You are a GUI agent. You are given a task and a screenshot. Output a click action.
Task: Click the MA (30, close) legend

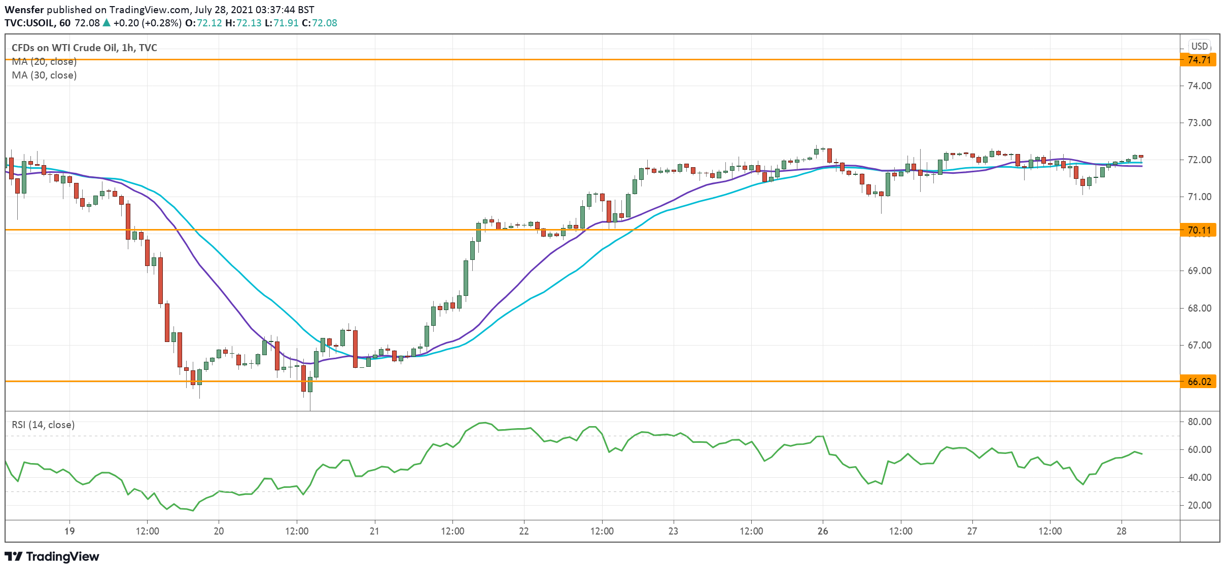pos(44,75)
